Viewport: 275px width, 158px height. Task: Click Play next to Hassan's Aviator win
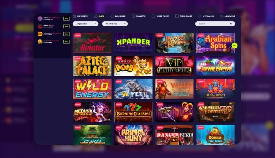click(66, 26)
